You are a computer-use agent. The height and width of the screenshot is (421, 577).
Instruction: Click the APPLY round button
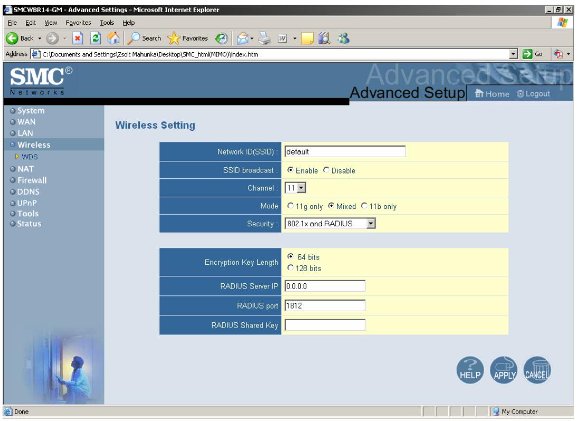[x=504, y=370]
